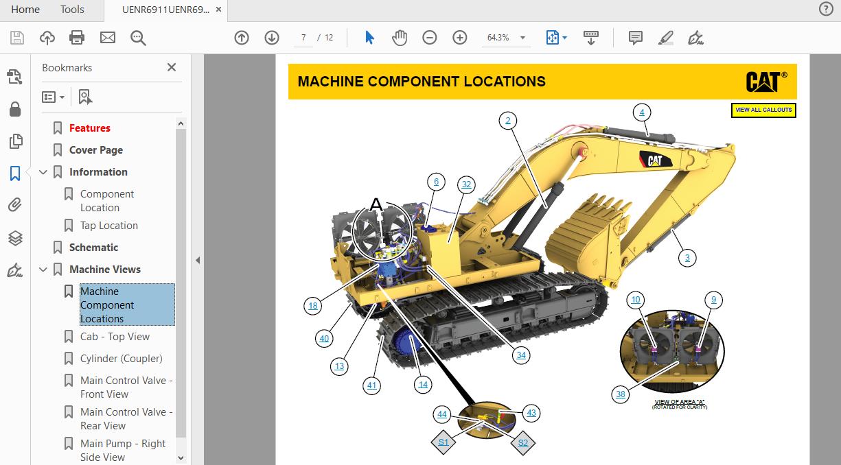
Task: Collapse the Machine Views bookmark group
Action: pos(43,270)
